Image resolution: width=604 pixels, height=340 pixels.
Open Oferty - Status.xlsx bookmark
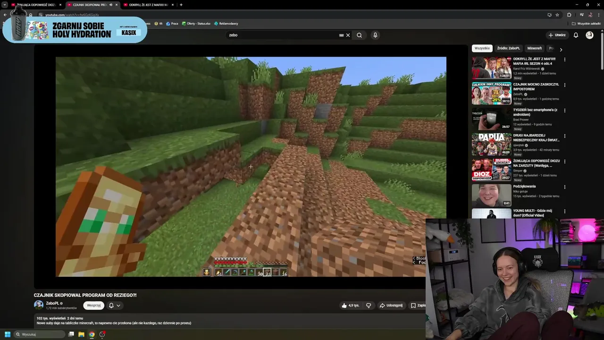click(196, 24)
